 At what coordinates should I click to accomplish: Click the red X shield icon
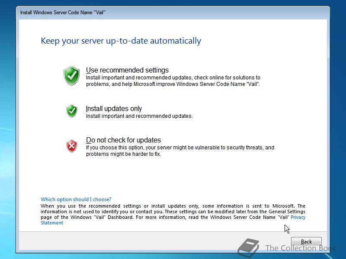[x=72, y=146]
